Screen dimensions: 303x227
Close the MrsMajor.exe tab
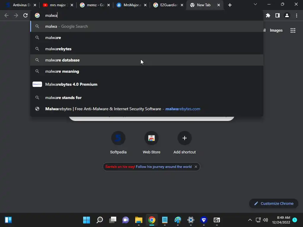click(x=145, y=5)
